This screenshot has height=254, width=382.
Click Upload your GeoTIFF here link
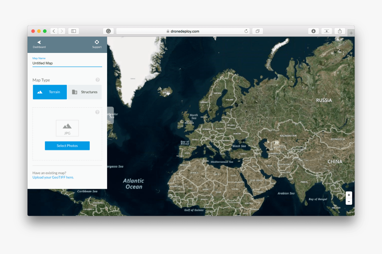(53, 177)
